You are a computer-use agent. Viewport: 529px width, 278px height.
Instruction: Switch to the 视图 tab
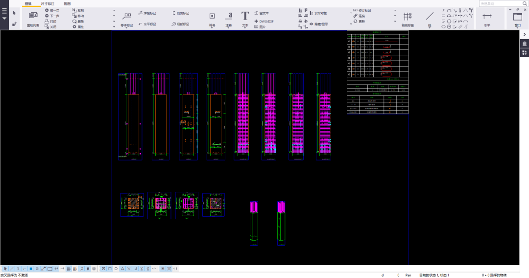pyautogui.click(x=67, y=3)
